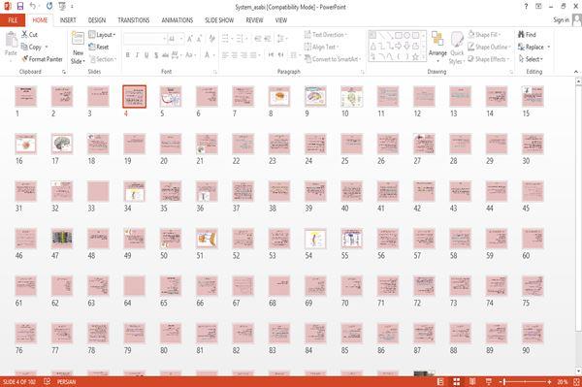Save the presentation from quick access toolbar
Image resolution: width=582 pixels, height=387 pixels.
click(20, 7)
